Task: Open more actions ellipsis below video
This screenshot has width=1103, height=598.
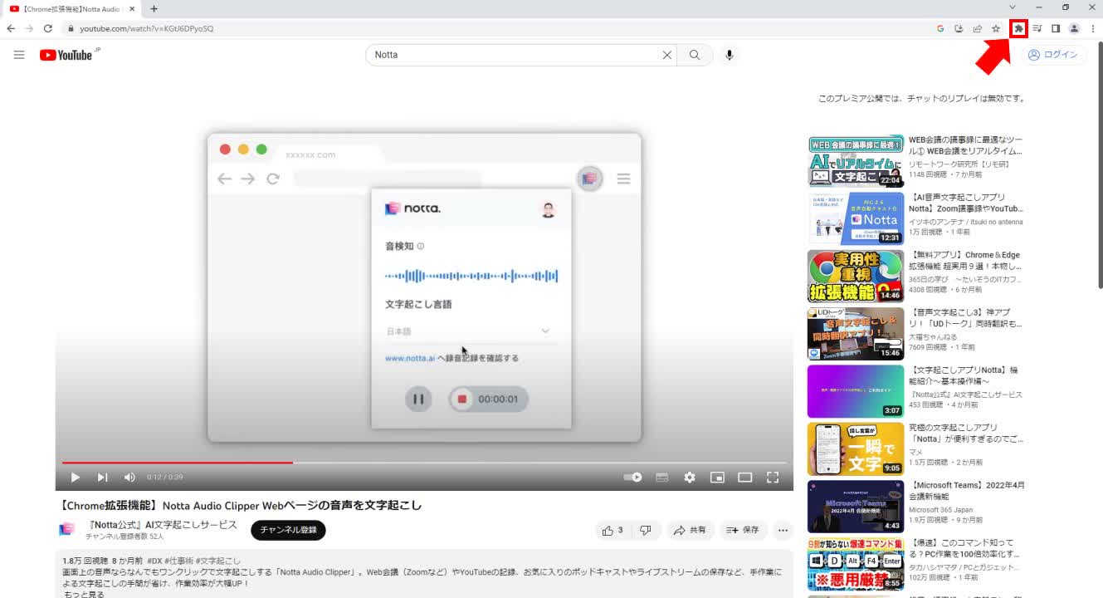Action: (783, 530)
